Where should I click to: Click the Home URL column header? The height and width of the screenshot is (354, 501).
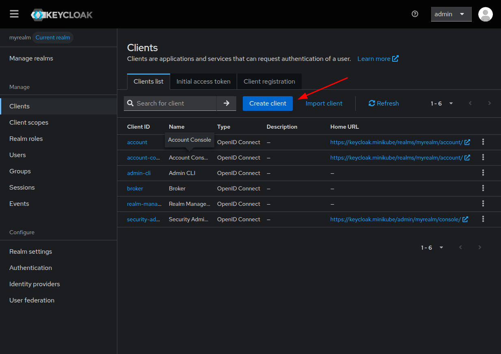pos(345,127)
